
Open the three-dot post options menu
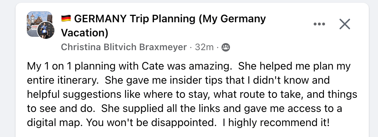[x=319, y=24]
